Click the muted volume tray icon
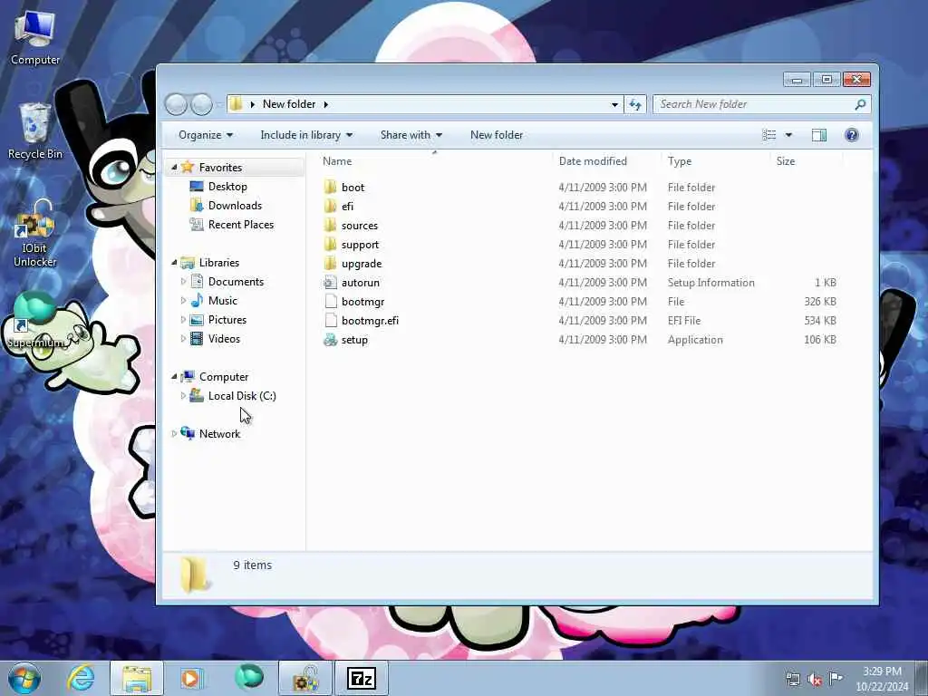The image size is (928, 696). point(815,679)
